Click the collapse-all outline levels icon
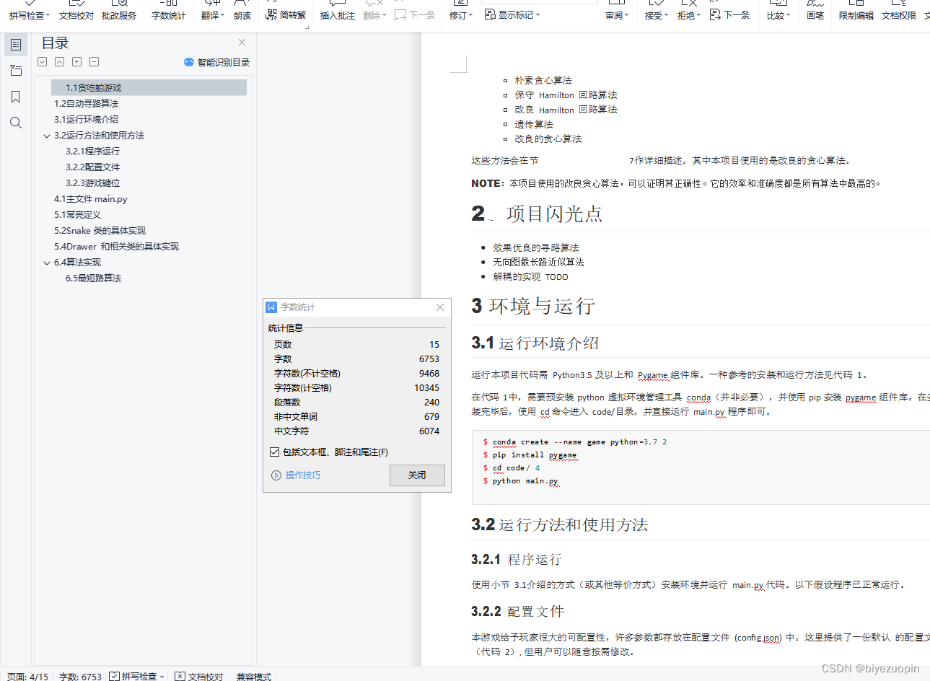 (x=60, y=62)
